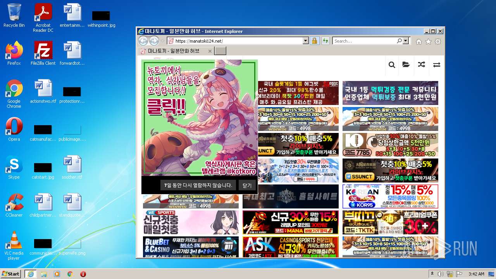The image size is (496, 279).
Task: Select the entertainm... Word document icon
Action: pos(72,16)
